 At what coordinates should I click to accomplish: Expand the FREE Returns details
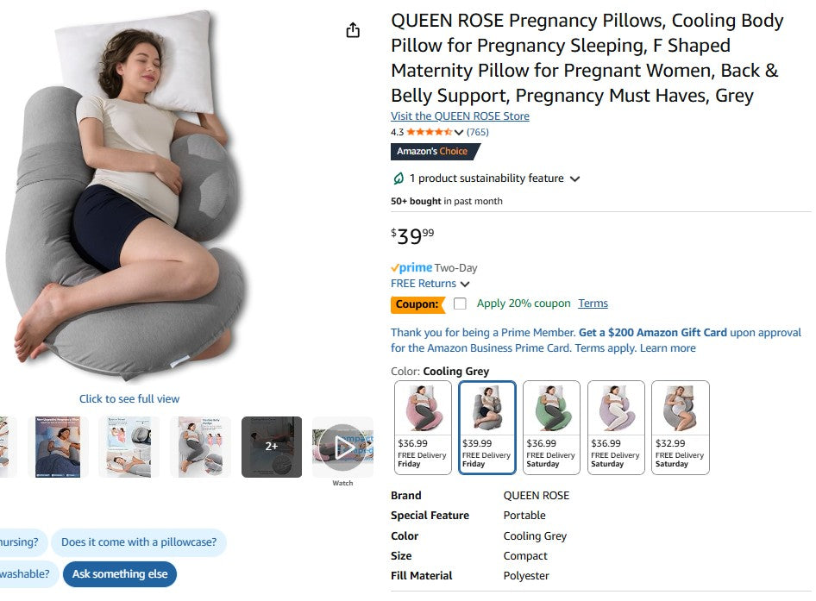(x=465, y=283)
